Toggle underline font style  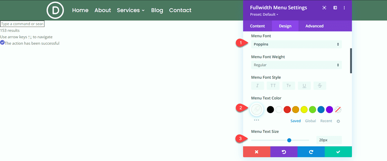pos(304,86)
